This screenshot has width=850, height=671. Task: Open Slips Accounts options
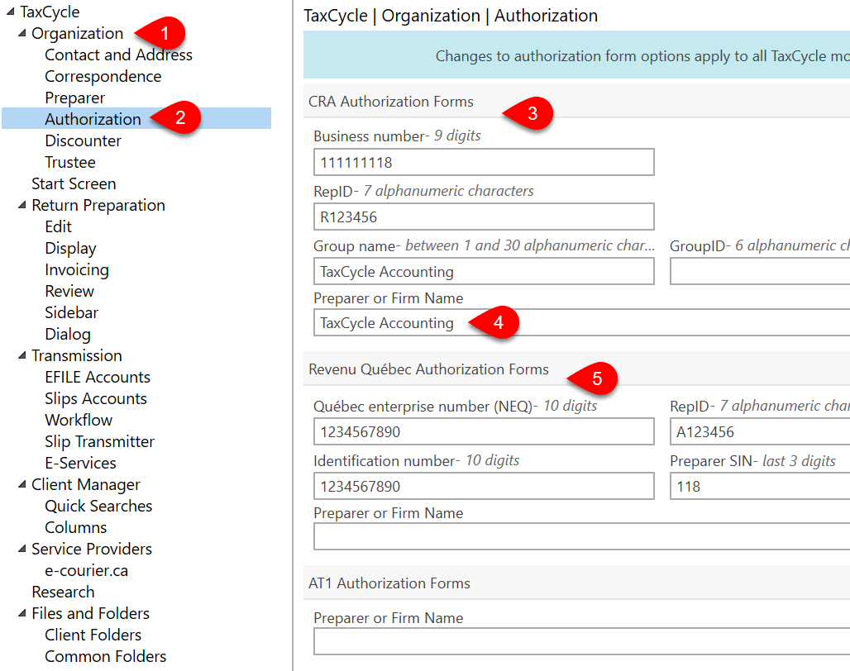[96, 398]
